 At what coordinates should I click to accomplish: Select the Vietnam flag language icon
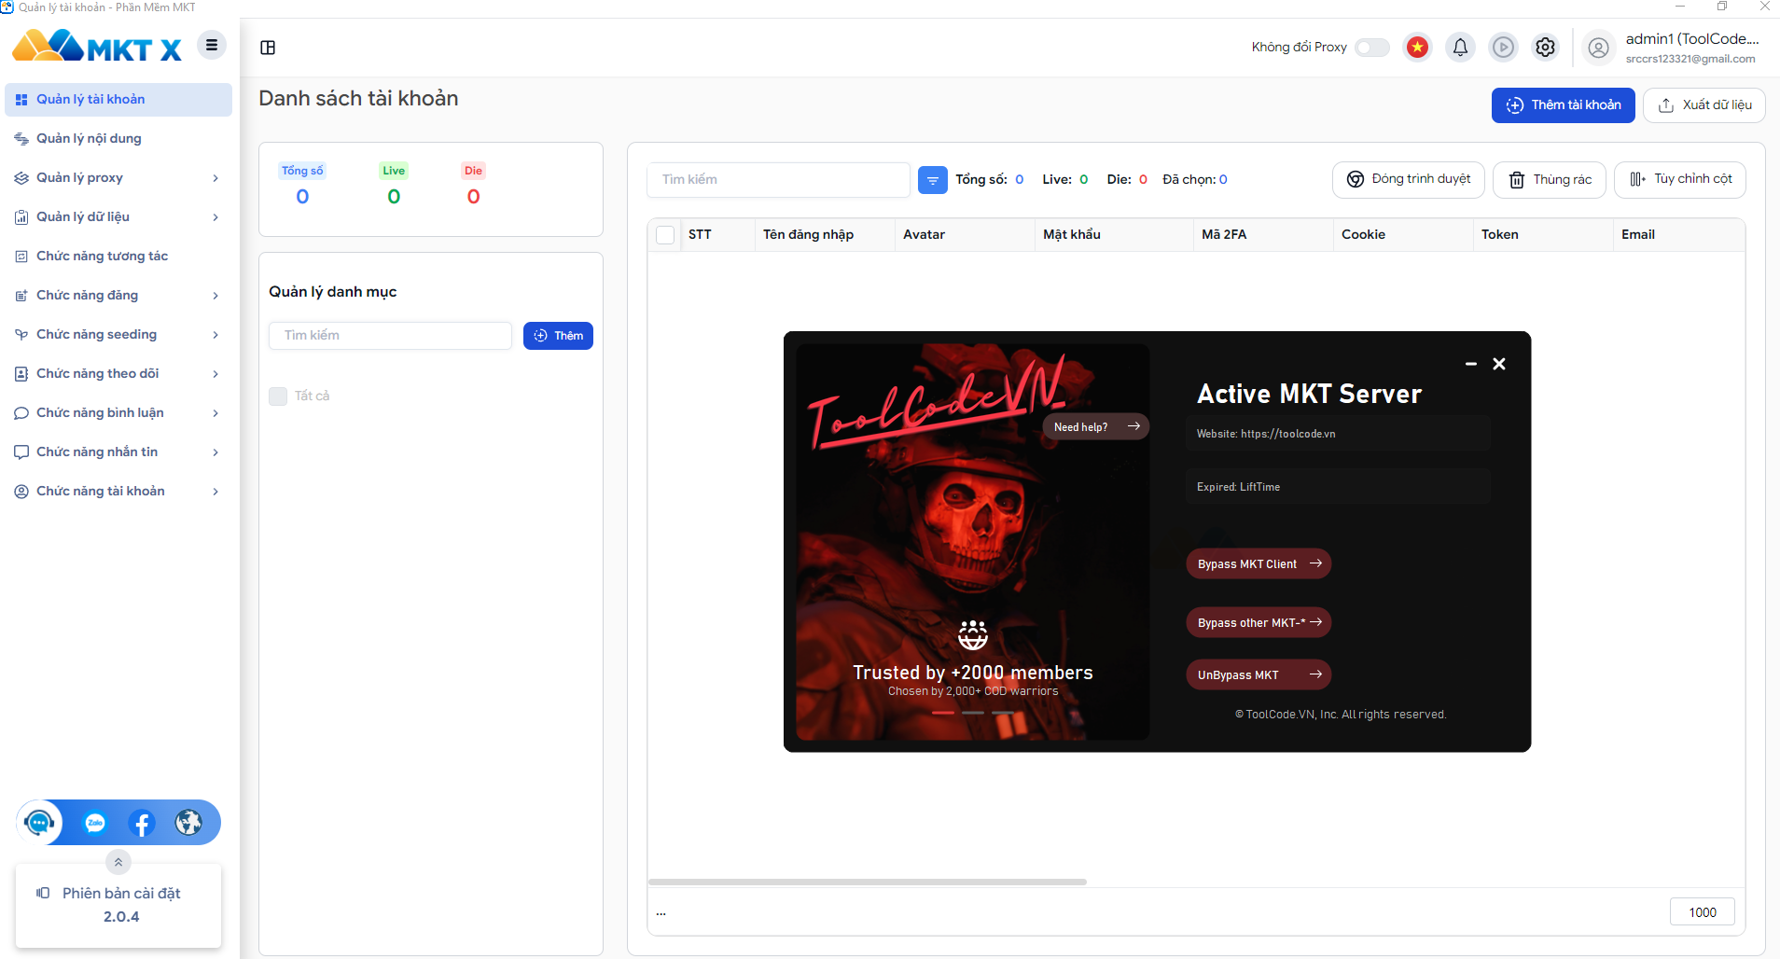pos(1417,47)
